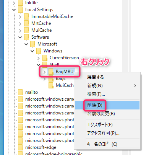Click the folder icon beside mailto

point(20,92)
